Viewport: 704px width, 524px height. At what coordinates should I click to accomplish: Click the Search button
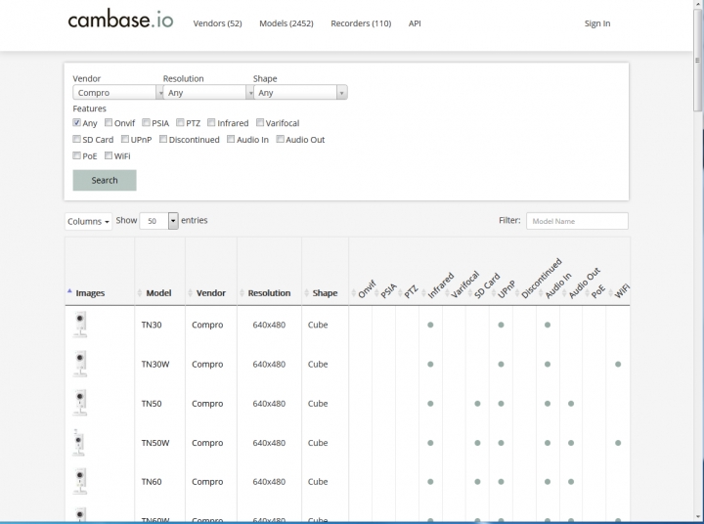105,180
